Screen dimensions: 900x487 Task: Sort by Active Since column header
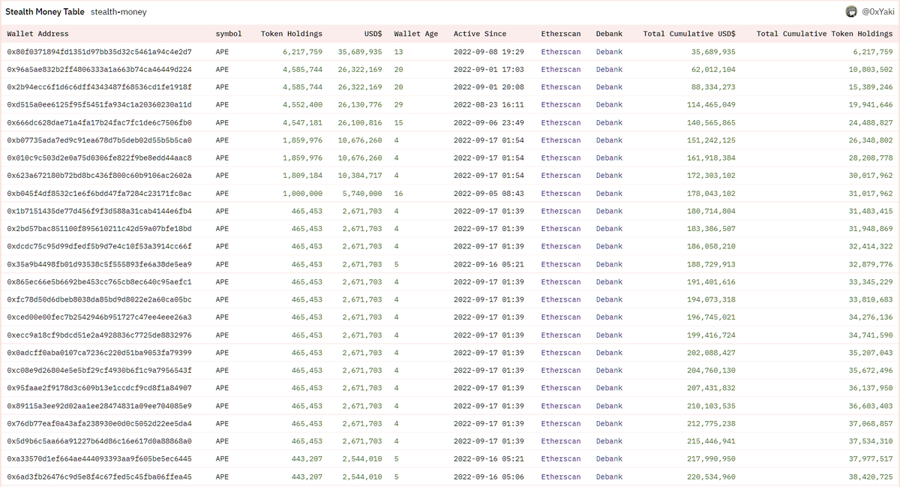coord(480,34)
